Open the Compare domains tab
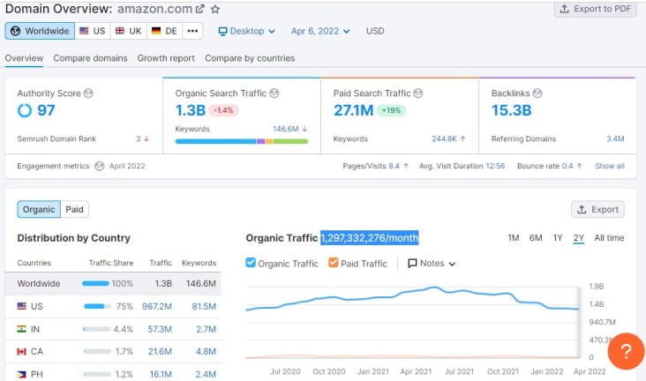This screenshot has width=646, height=381. point(90,58)
